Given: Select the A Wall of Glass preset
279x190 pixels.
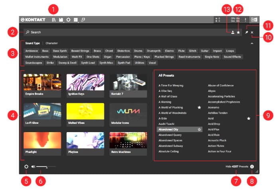Looking at the screenshot, I should pyautogui.click(x=168, y=97).
